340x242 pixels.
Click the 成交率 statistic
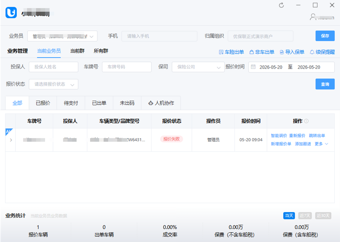[170, 231]
